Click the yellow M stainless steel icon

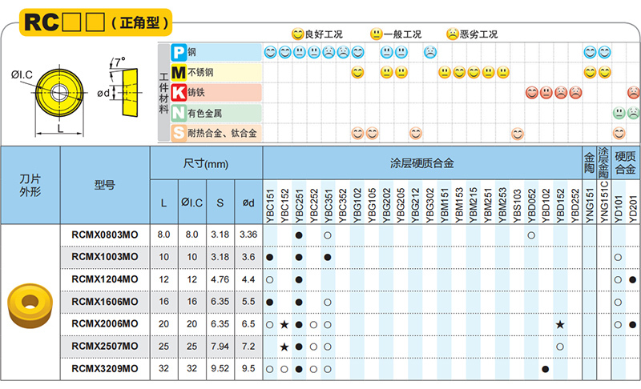179,73
